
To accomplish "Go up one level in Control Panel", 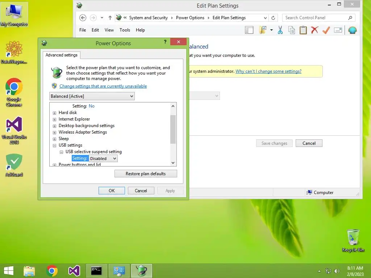I will [x=110, y=18].
